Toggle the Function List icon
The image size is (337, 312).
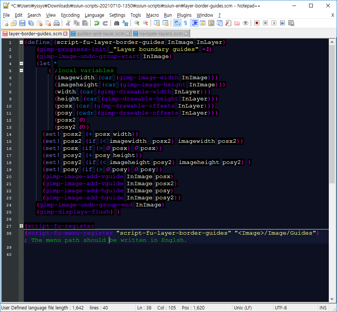point(228,23)
